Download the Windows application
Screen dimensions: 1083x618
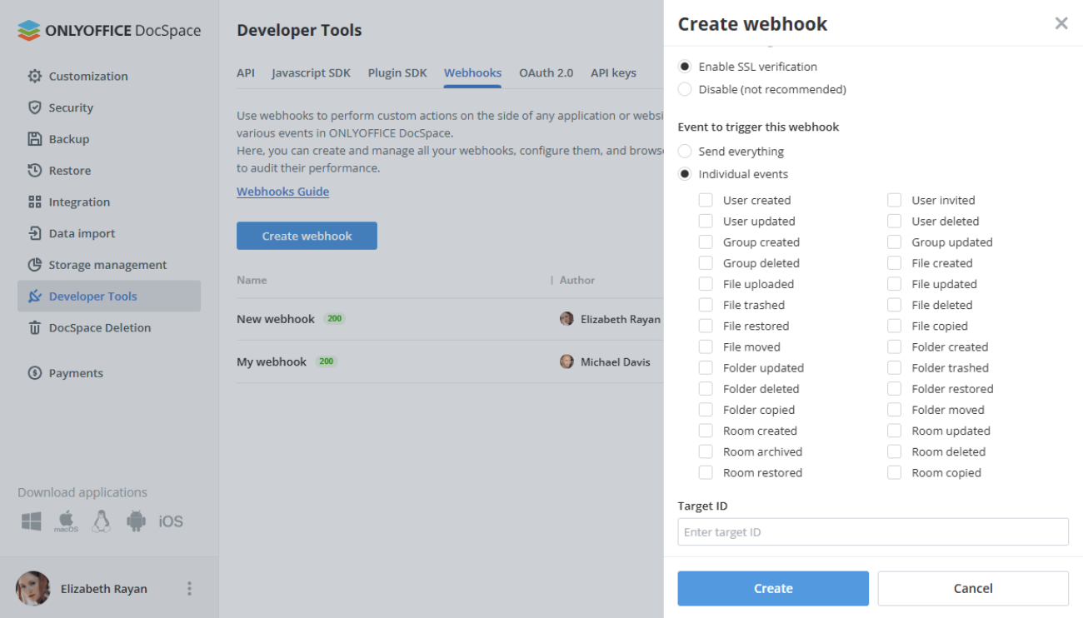click(31, 520)
